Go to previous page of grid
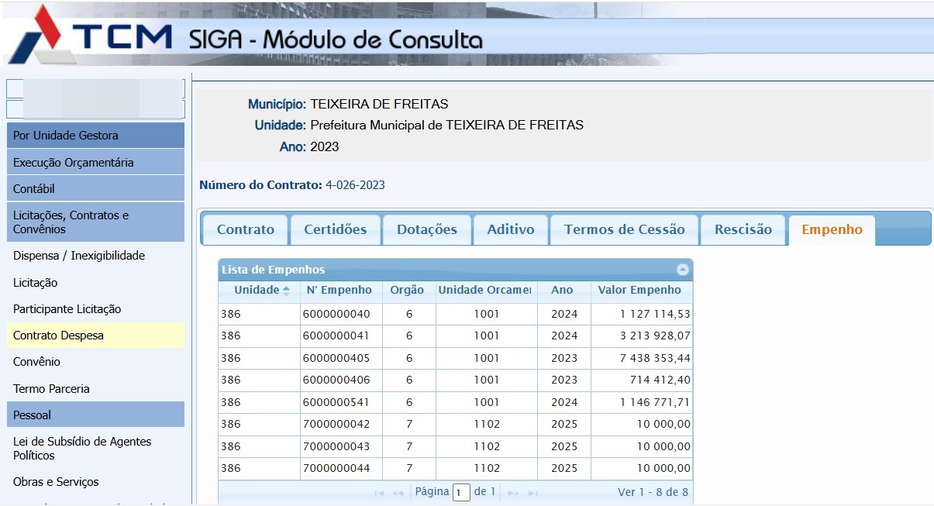 pos(398,493)
